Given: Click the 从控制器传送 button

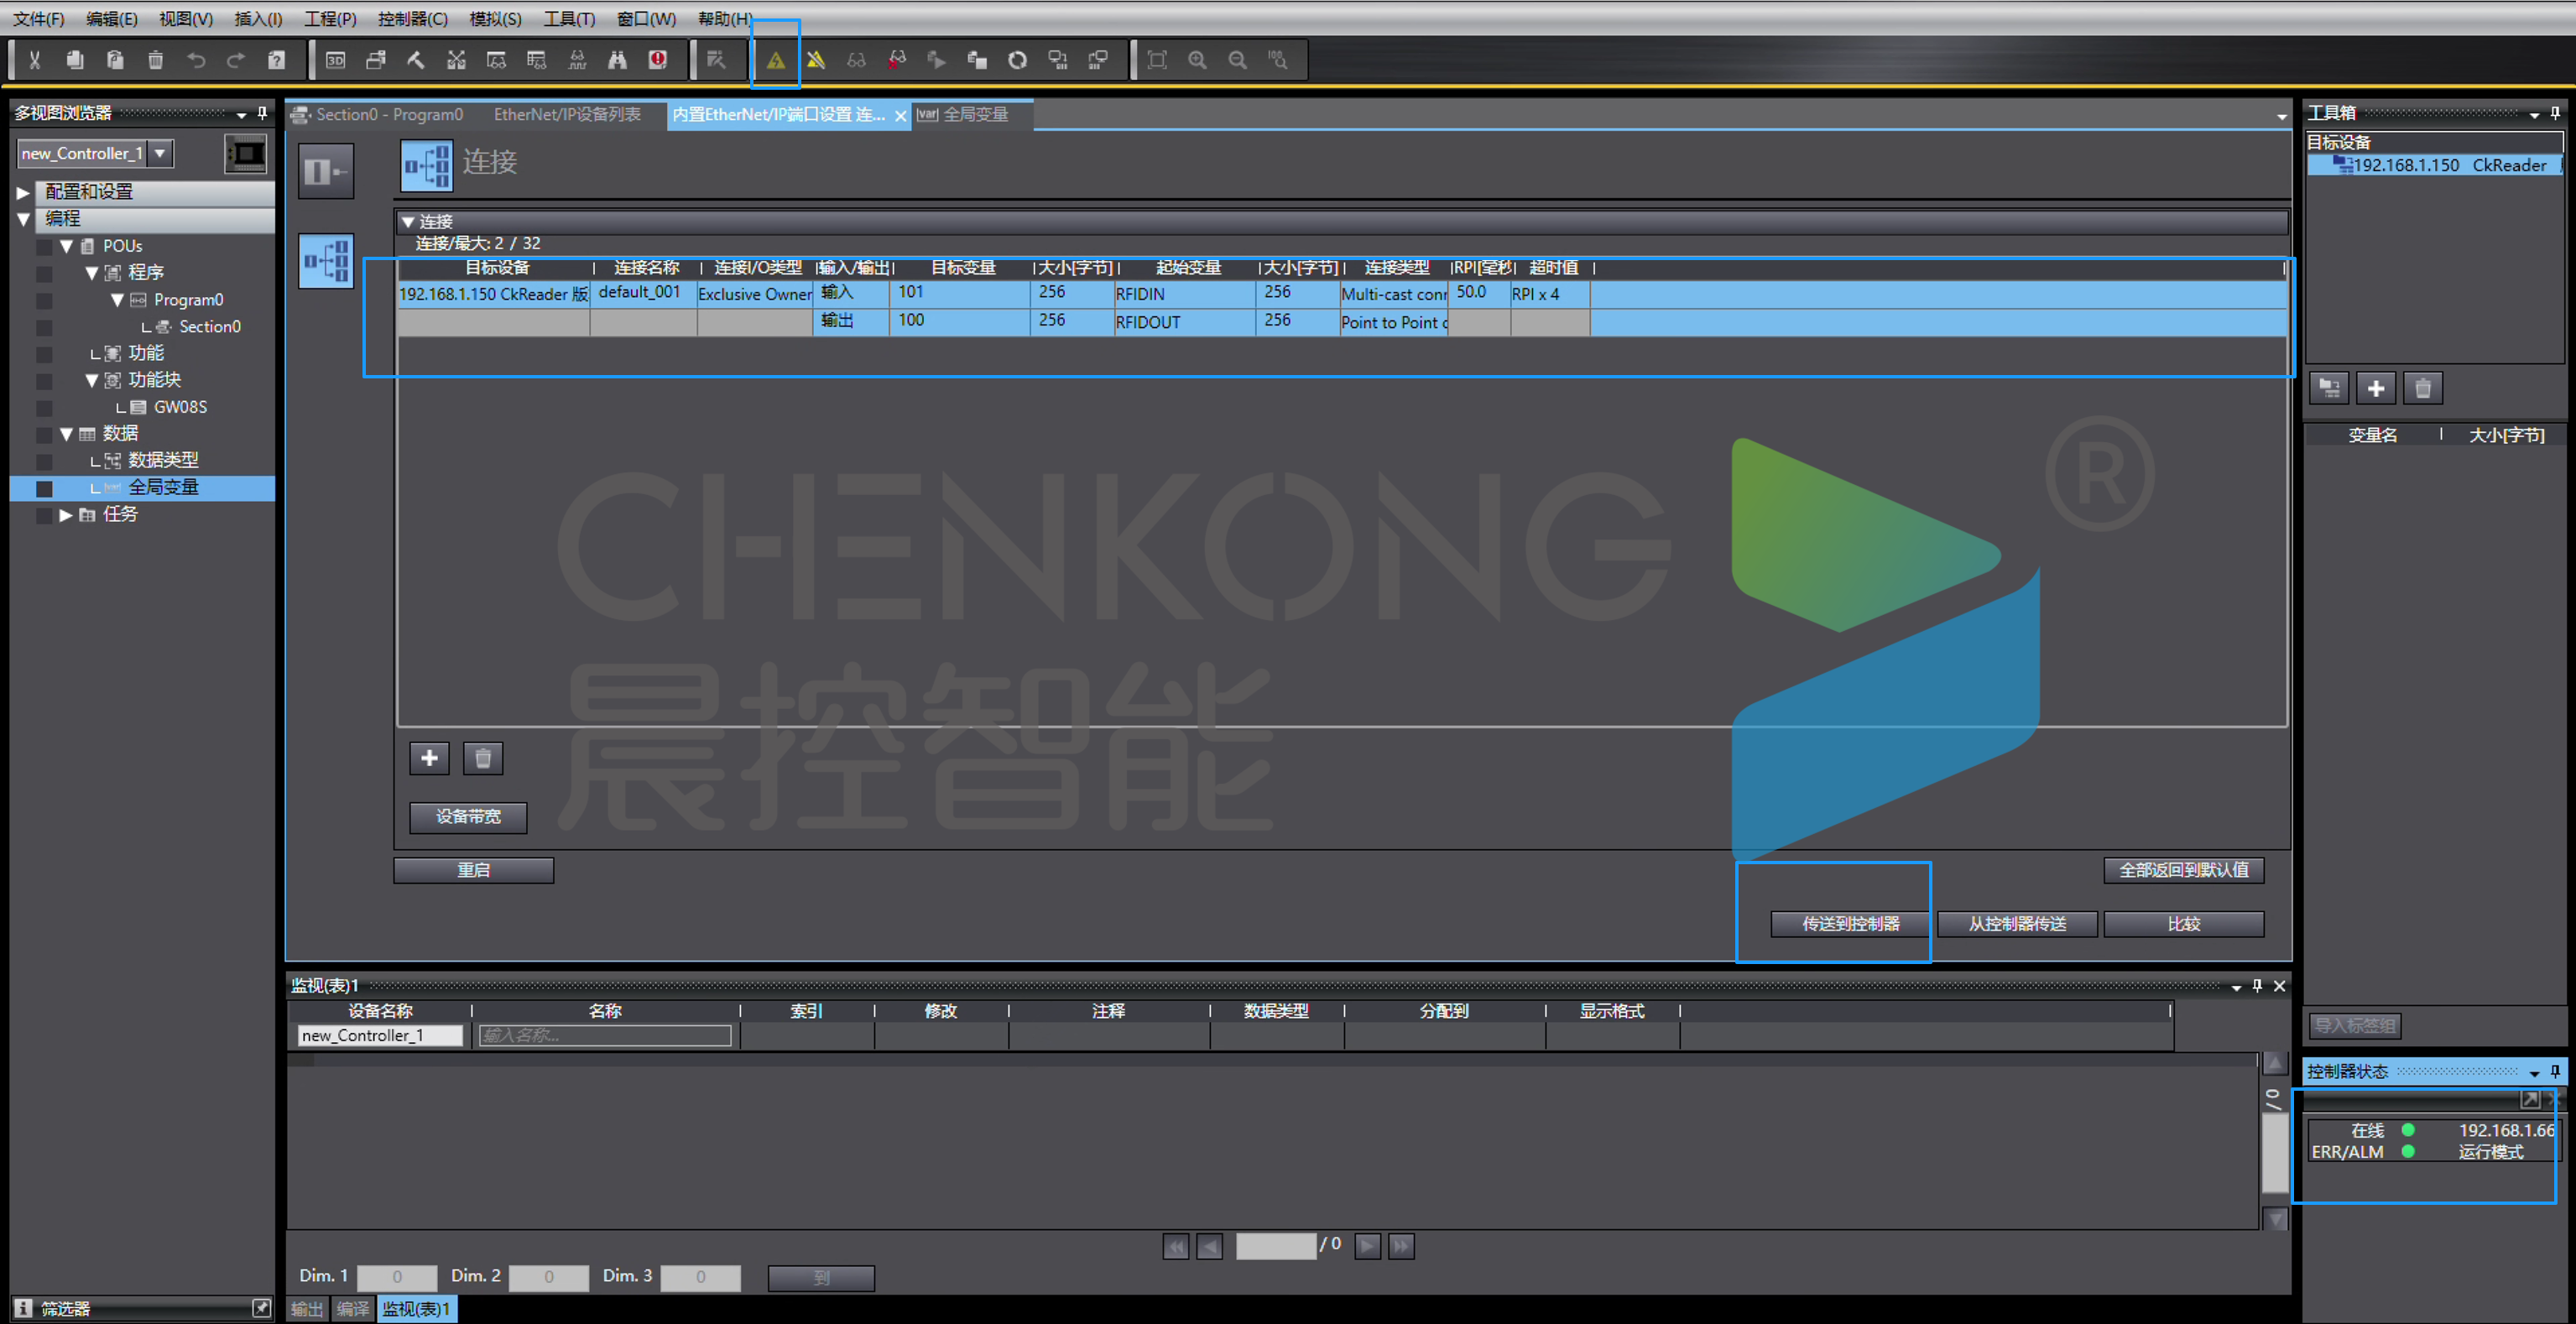Looking at the screenshot, I should coord(2017,924).
